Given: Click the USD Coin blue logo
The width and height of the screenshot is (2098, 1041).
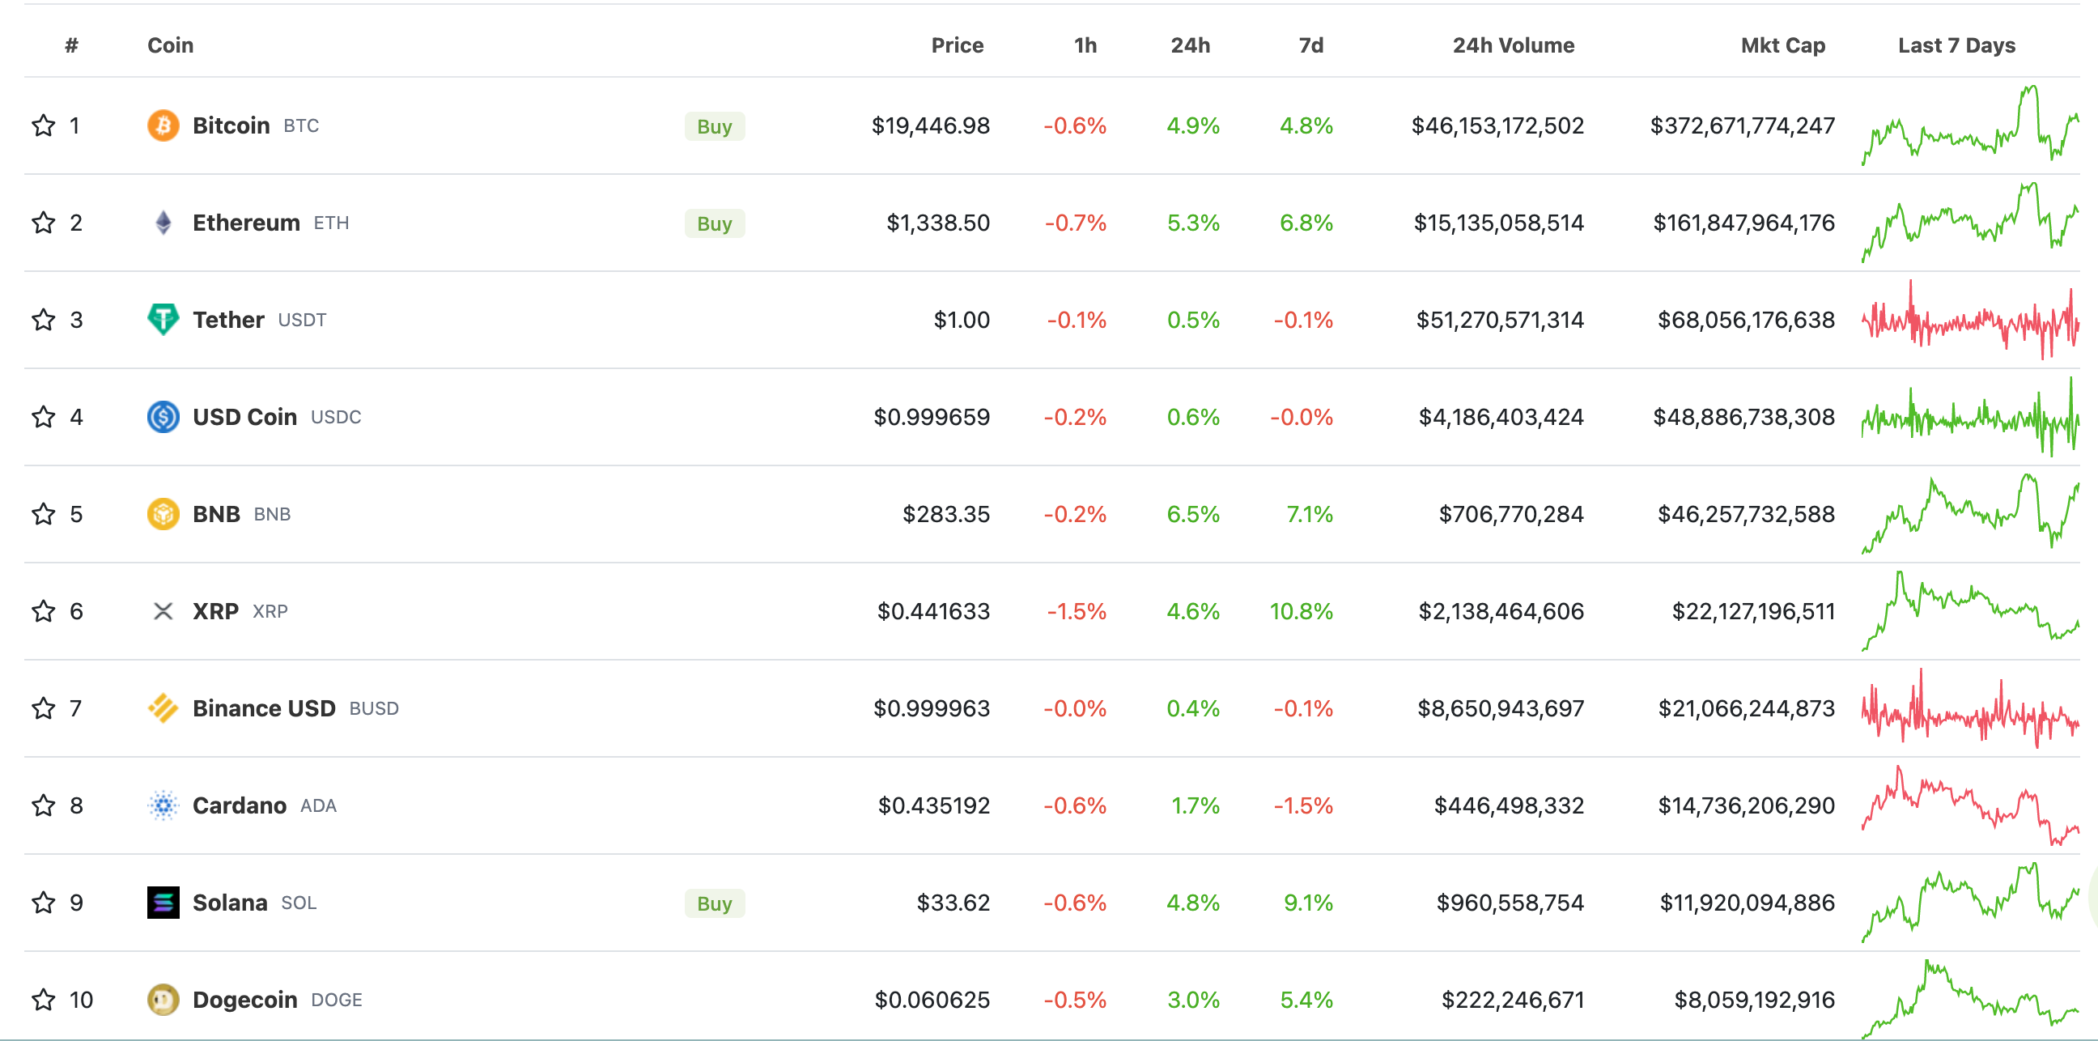Looking at the screenshot, I should pos(163,416).
